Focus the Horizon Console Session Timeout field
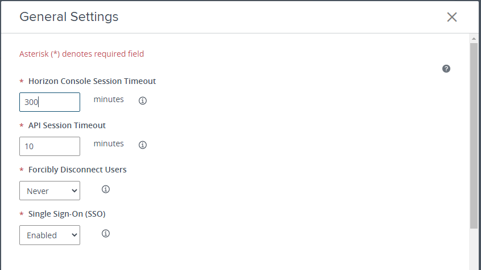 pyautogui.click(x=49, y=102)
